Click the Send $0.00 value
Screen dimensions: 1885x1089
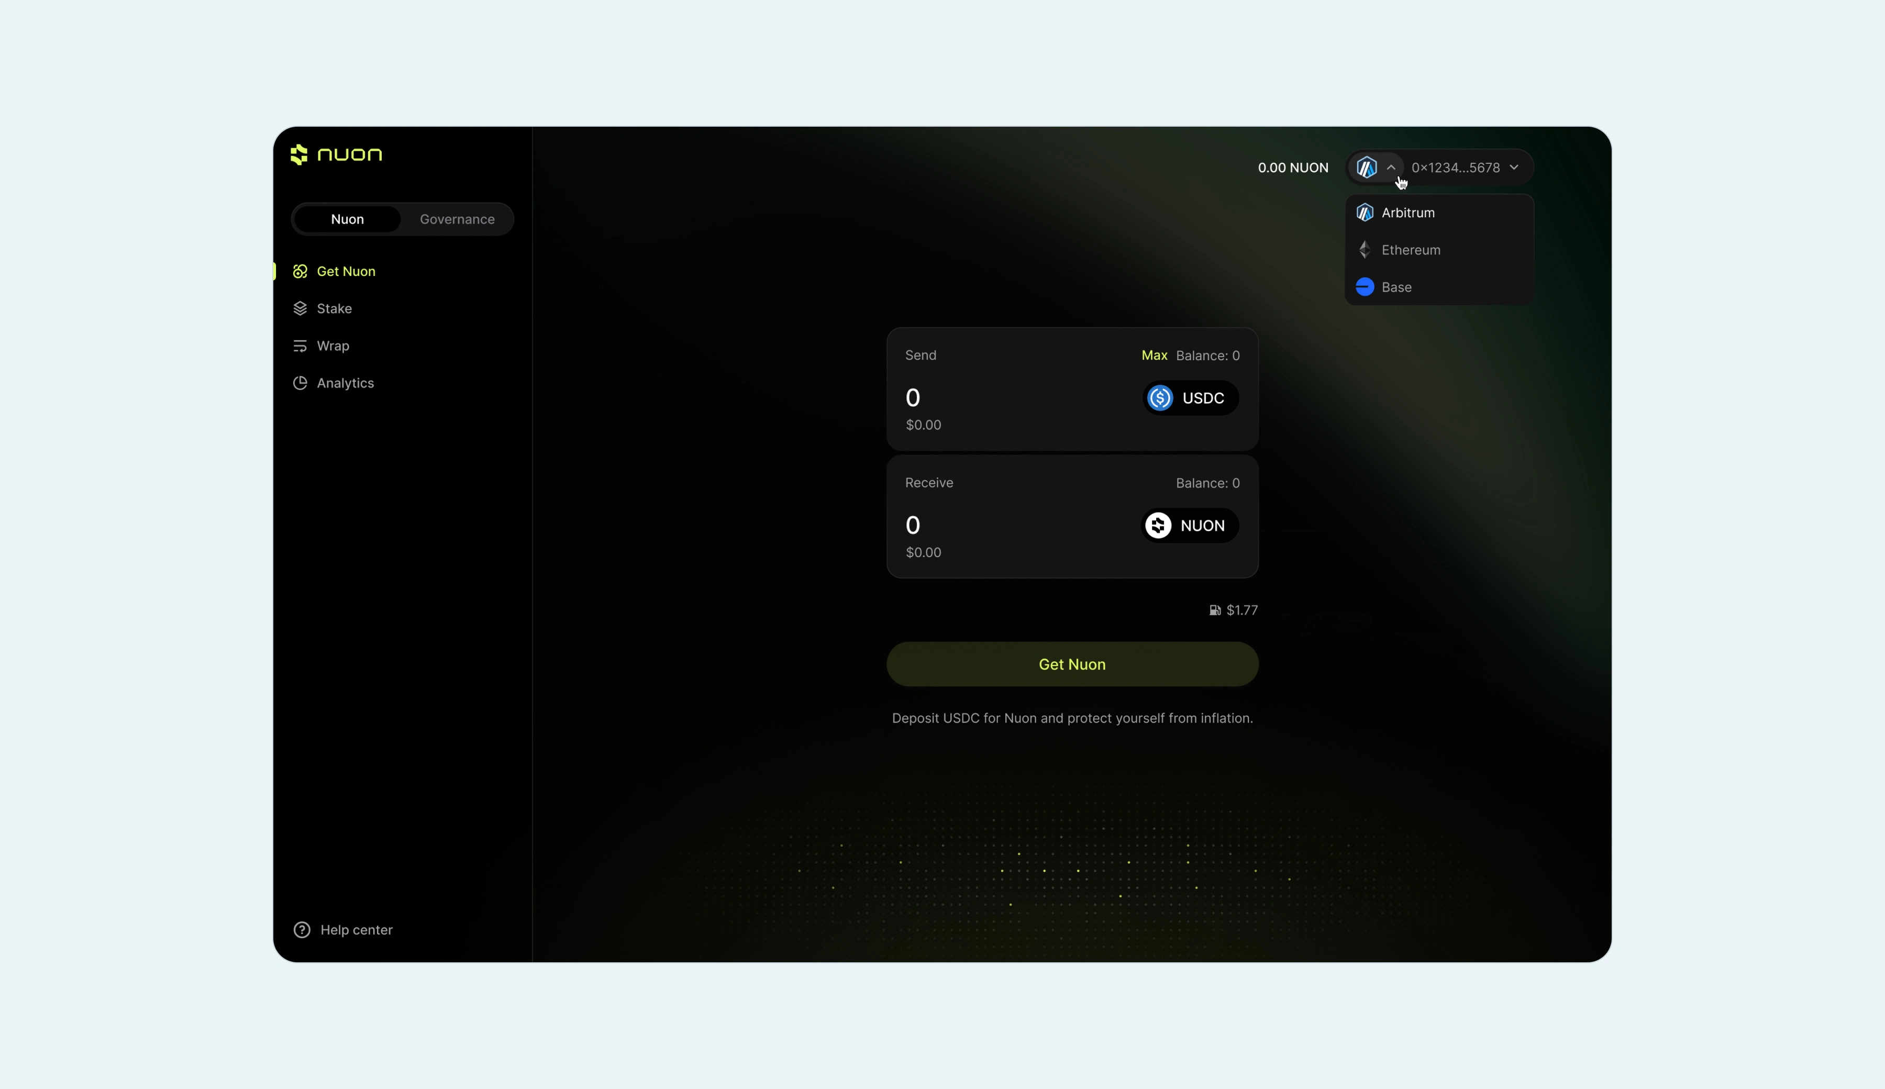coord(923,425)
